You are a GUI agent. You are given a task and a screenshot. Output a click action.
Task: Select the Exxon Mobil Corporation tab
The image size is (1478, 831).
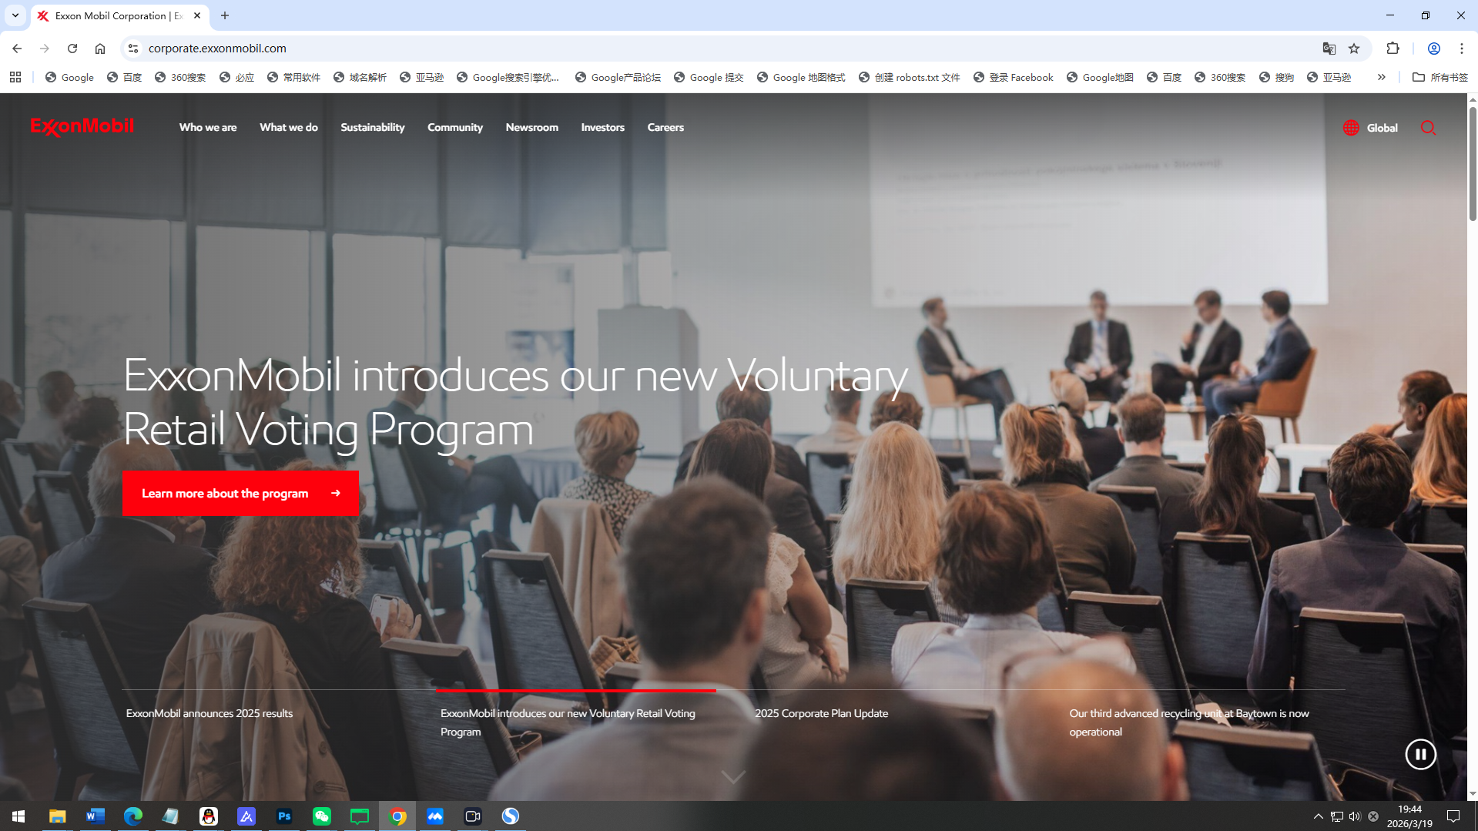click(x=120, y=16)
